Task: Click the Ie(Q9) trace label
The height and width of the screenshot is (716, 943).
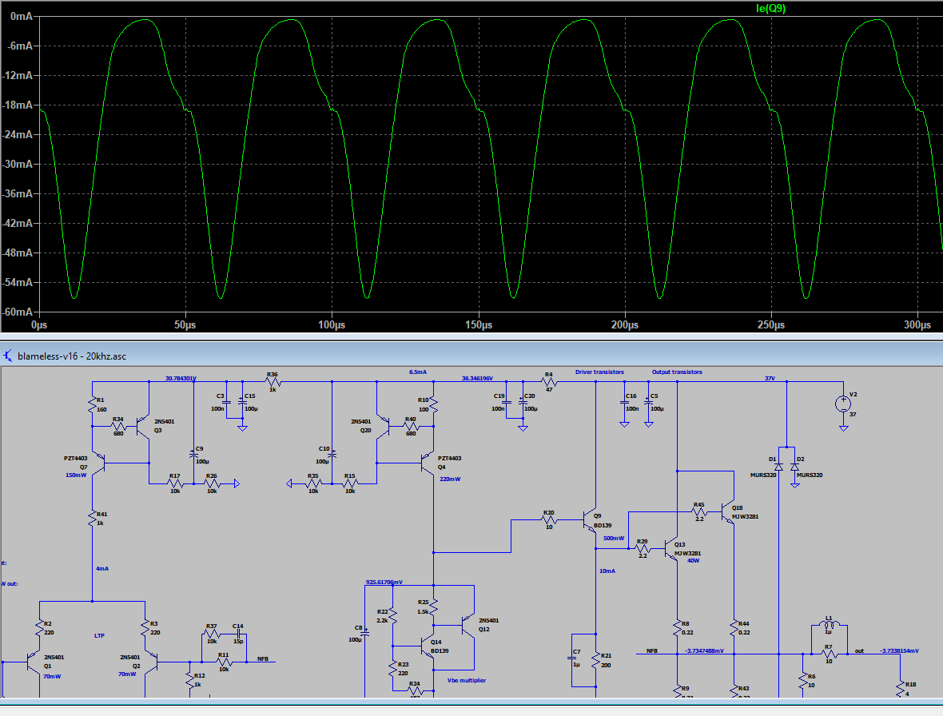Action: click(x=770, y=9)
